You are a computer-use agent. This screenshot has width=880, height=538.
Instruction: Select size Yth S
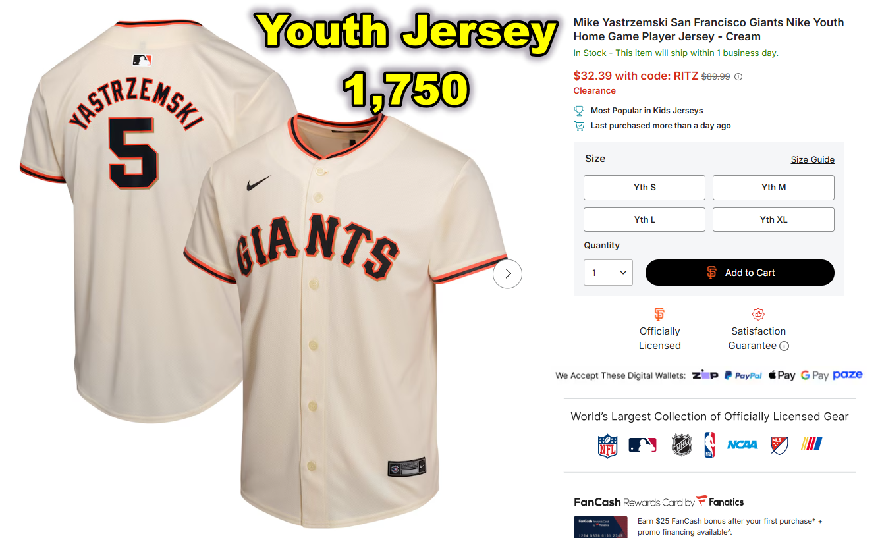(644, 188)
